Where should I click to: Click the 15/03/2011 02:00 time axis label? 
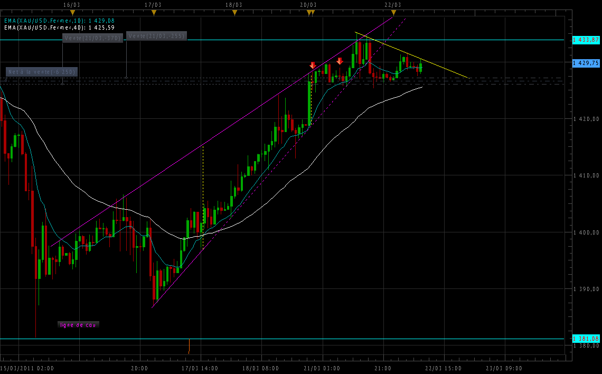26,368
